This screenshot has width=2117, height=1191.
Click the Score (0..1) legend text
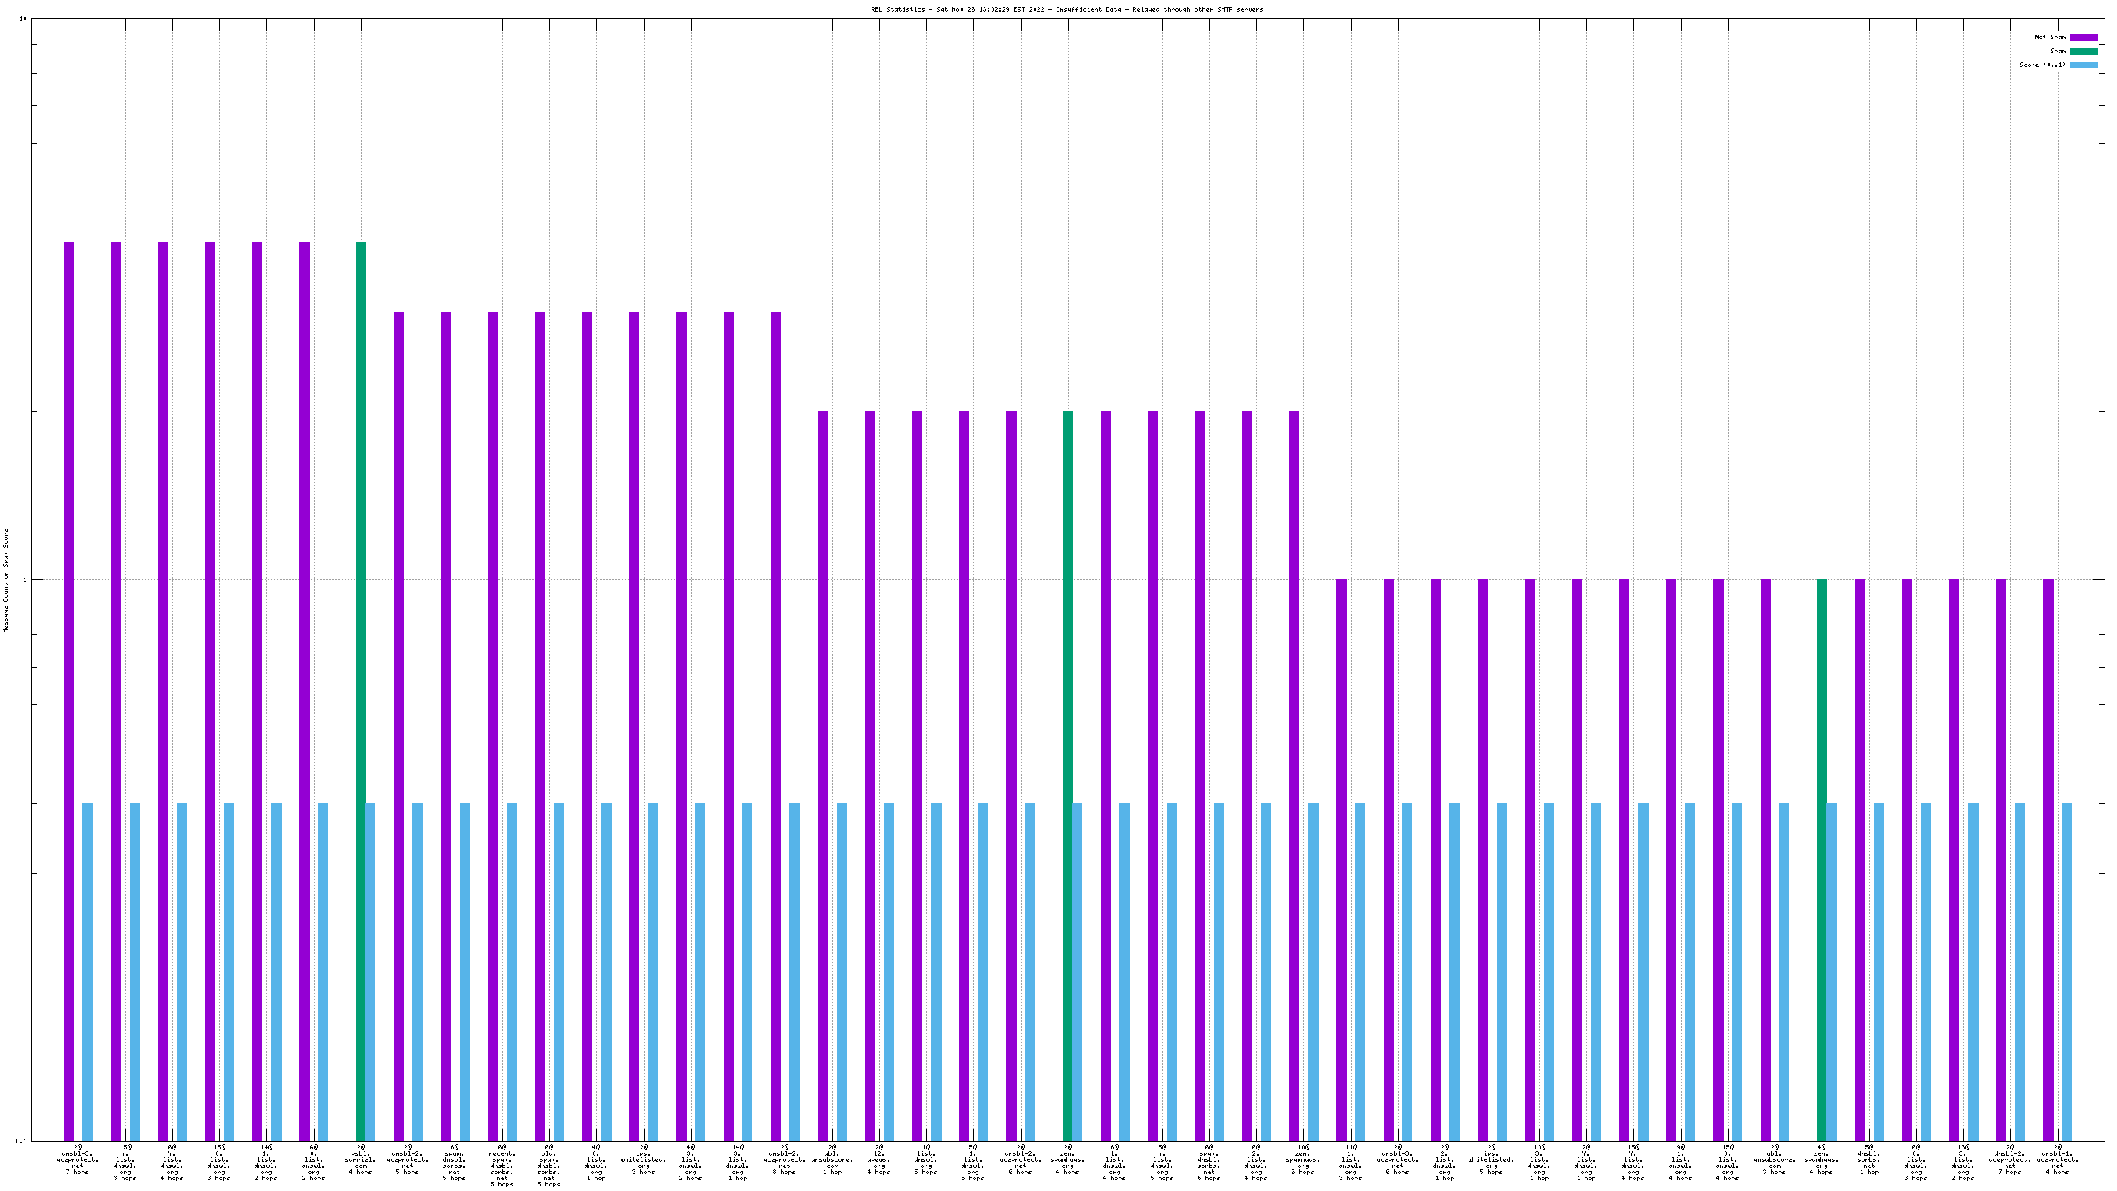pos(2042,65)
